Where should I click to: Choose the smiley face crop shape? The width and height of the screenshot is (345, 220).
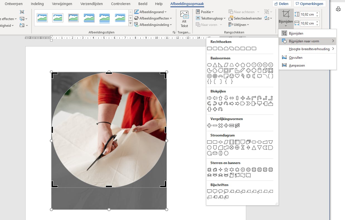pos(232,76)
